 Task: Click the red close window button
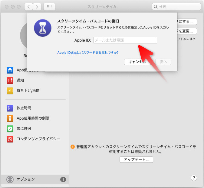(7, 7)
